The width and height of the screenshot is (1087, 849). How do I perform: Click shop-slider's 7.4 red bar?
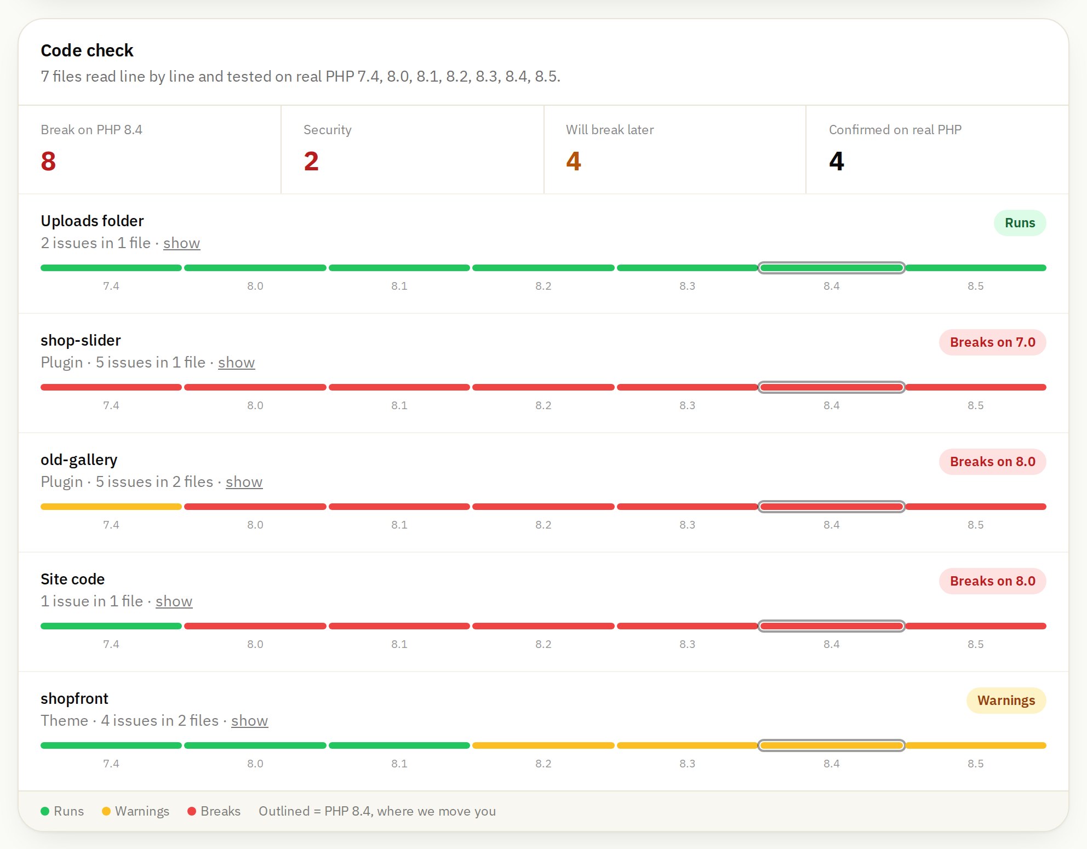111,387
